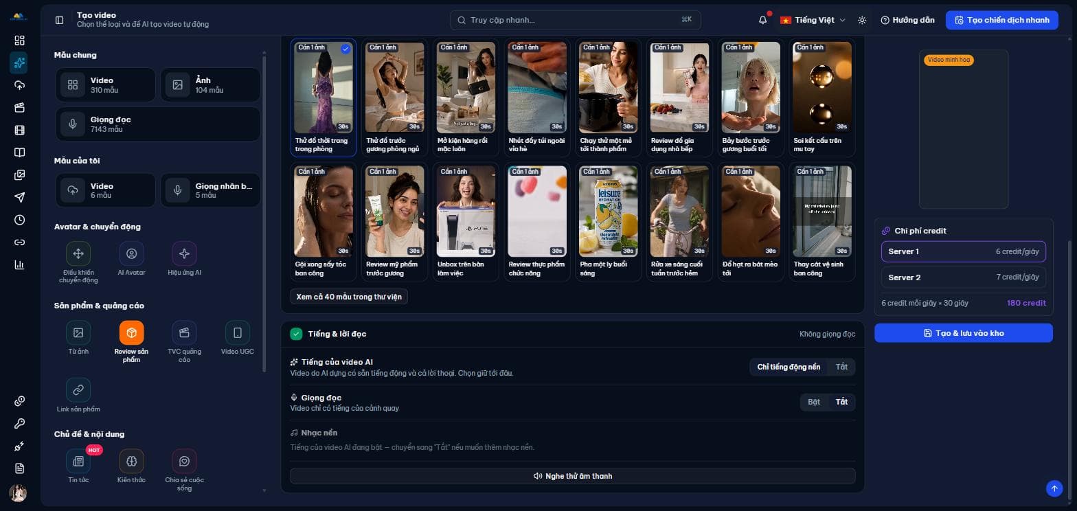Image resolution: width=1077 pixels, height=511 pixels.
Task: Click the Tạo & lưu vào kho button
Action: (963, 333)
